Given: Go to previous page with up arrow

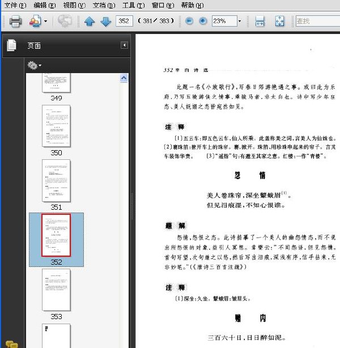Looking at the screenshot, I should pos(90,22).
